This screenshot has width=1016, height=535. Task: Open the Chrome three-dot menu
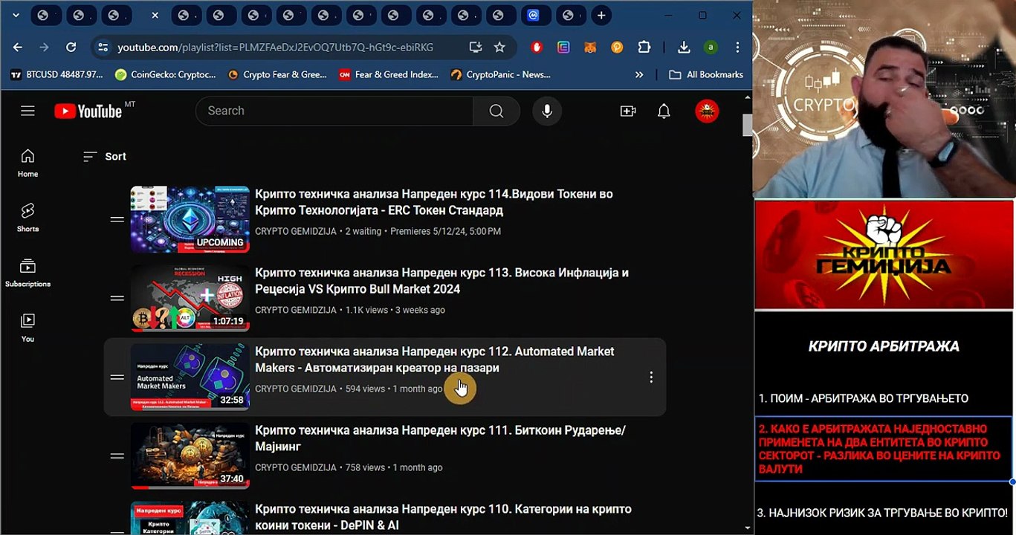click(737, 47)
